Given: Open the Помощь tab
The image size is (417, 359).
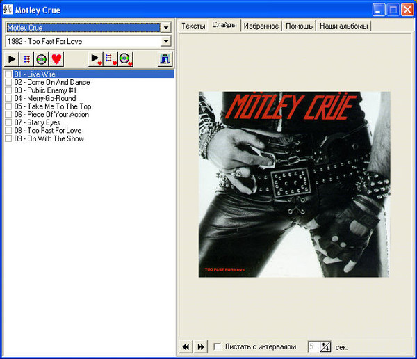Looking at the screenshot, I should tap(299, 26).
